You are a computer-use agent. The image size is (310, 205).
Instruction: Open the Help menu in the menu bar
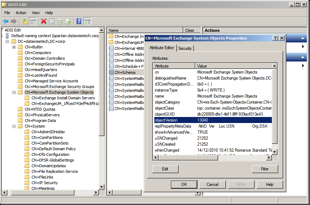49,13
